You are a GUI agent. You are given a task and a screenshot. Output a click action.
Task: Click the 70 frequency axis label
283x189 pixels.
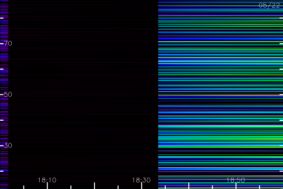pyautogui.click(x=8, y=43)
